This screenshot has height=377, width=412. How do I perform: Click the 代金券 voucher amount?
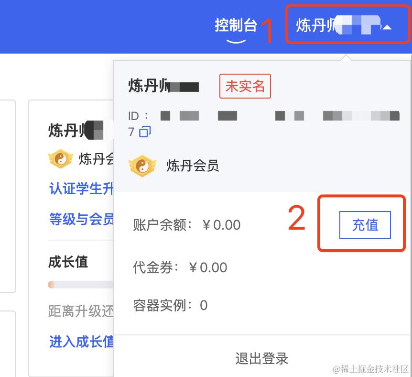coord(208,267)
